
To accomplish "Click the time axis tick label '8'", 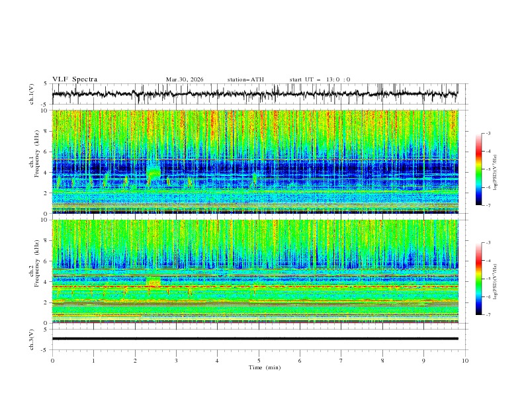I will [382, 361].
